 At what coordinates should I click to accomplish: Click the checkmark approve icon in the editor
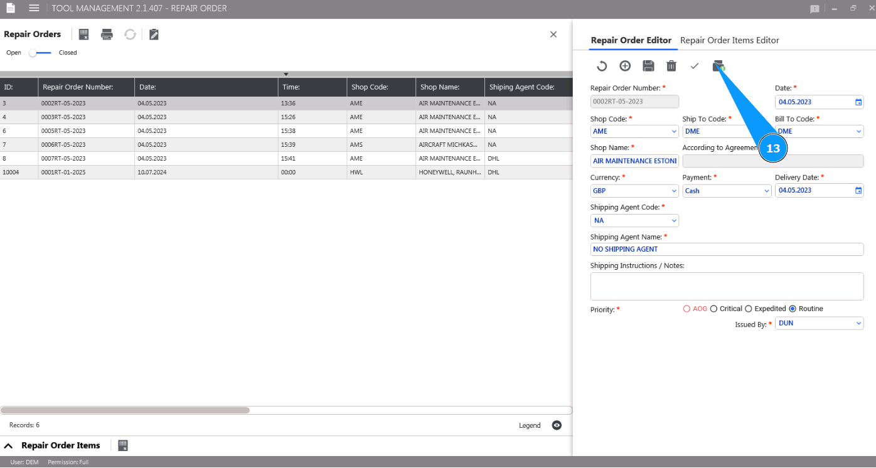(x=695, y=66)
